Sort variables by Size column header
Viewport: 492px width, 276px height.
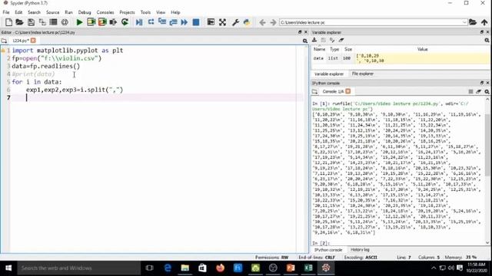click(348, 49)
